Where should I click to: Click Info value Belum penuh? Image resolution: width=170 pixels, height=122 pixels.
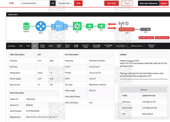click(x=148, y=114)
